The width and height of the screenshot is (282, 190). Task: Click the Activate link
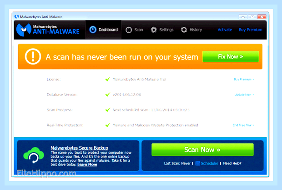[225, 30]
